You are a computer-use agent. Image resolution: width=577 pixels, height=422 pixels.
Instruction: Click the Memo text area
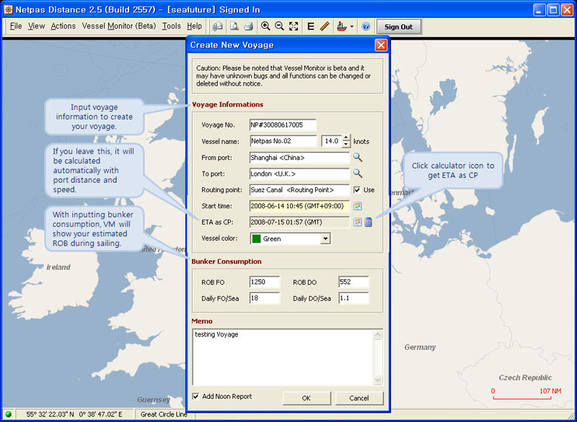[283, 357]
